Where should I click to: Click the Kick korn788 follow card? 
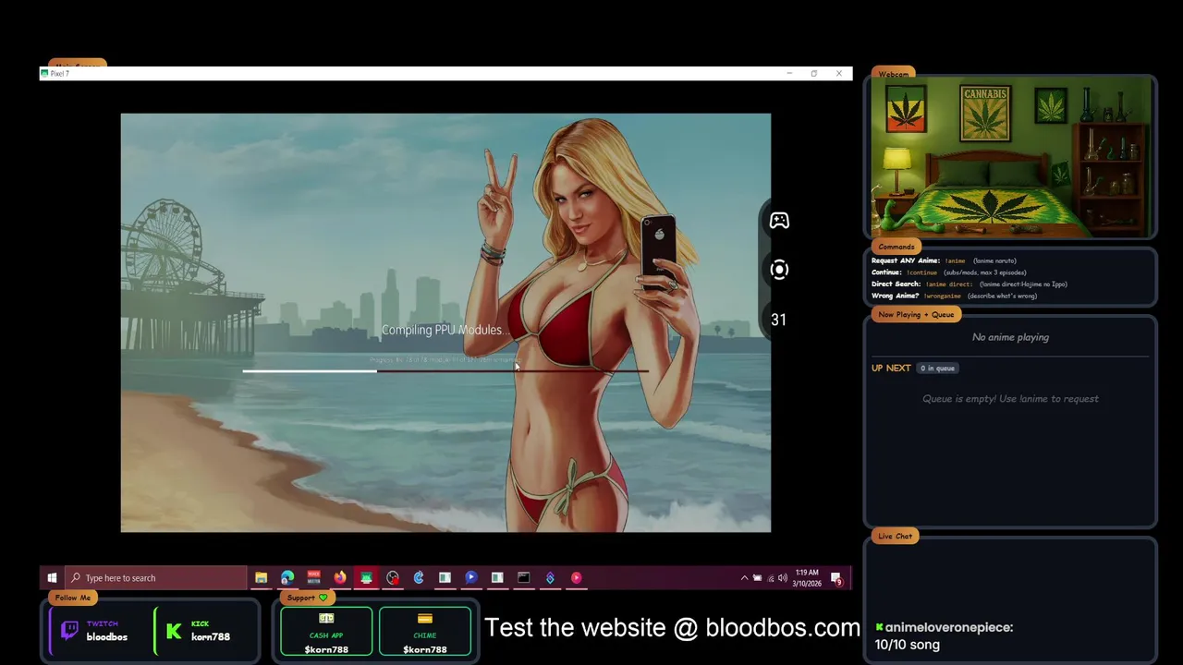tap(202, 631)
